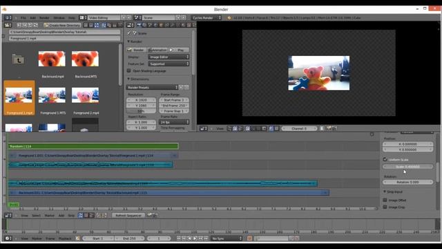Open the Cycles Render engine dropdown

[206, 17]
